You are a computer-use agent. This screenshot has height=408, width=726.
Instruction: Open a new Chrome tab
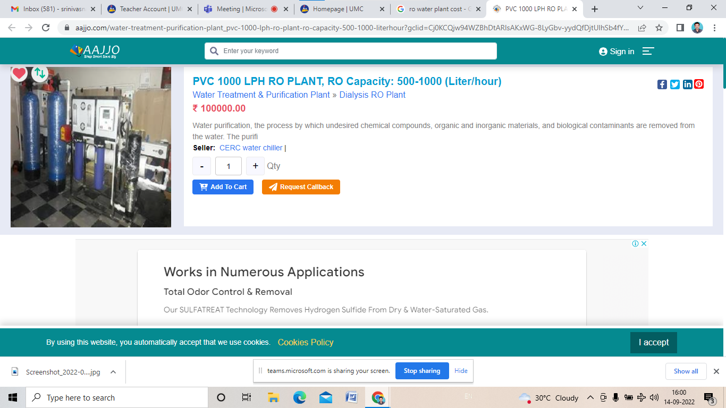coord(595,9)
